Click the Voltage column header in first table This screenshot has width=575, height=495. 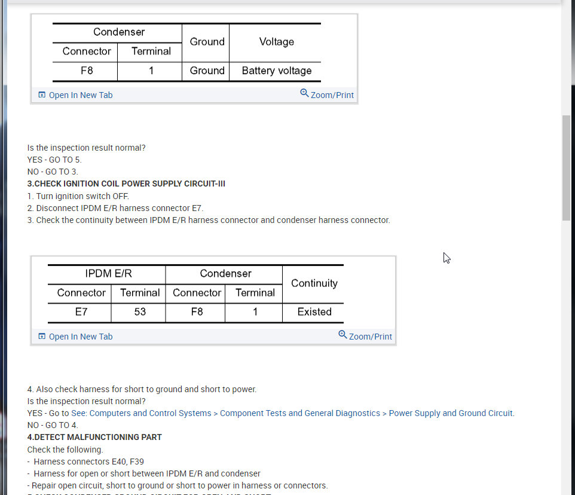pyautogui.click(x=277, y=42)
